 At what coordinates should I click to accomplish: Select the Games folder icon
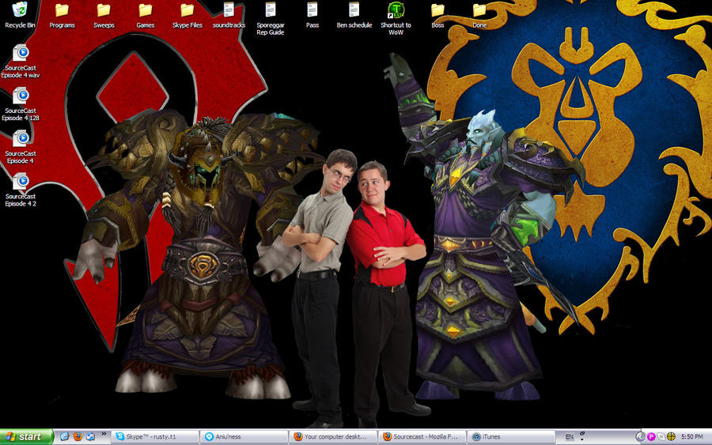click(x=146, y=15)
